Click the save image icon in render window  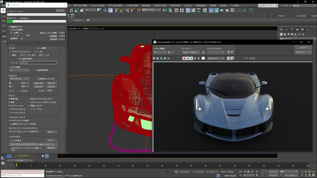tap(155, 58)
